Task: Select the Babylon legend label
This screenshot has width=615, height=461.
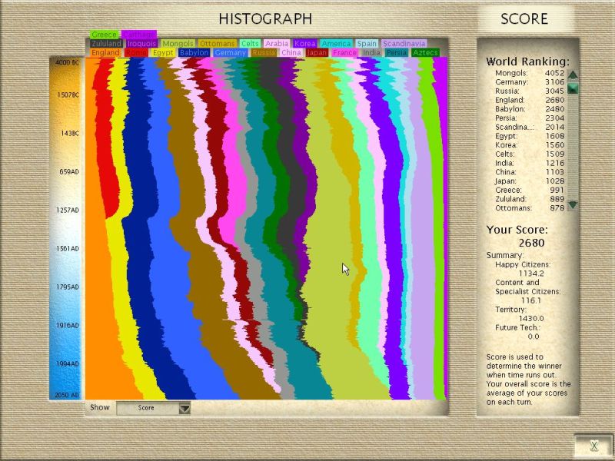Action: tap(194, 53)
